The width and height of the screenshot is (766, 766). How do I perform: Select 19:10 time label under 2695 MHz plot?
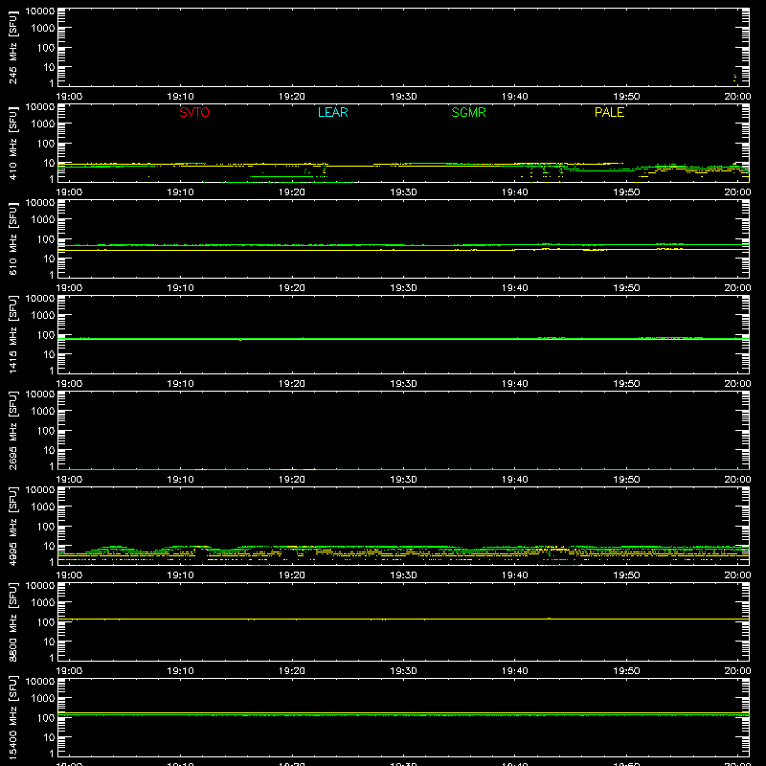pos(180,480)
